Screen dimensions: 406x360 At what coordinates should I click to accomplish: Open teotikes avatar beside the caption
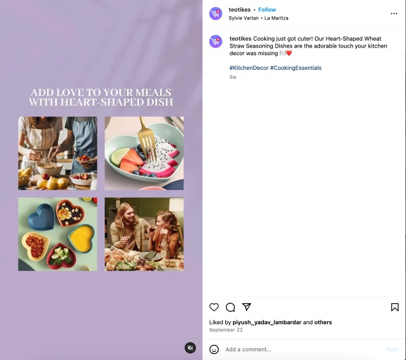(215, 42)
